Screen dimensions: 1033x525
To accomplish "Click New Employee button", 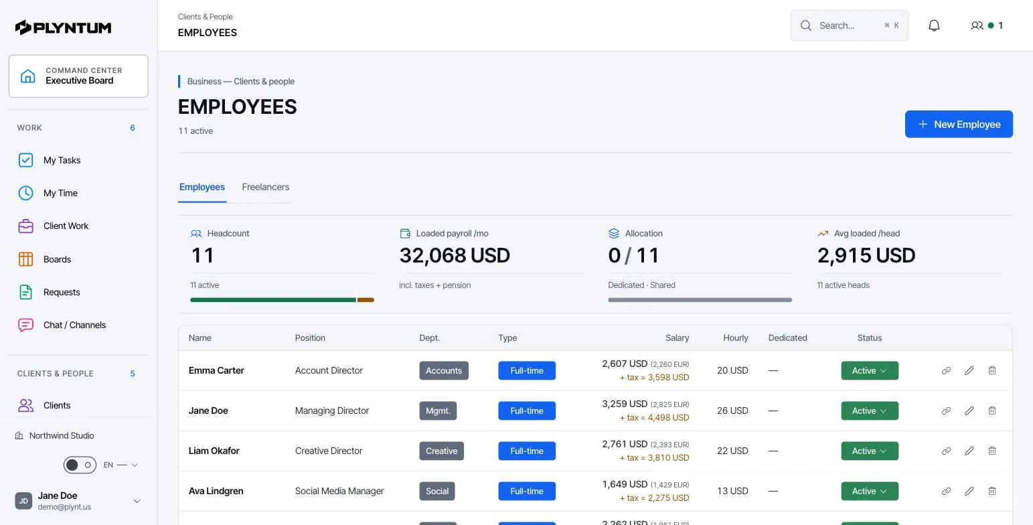I will (x=959, y=124).
